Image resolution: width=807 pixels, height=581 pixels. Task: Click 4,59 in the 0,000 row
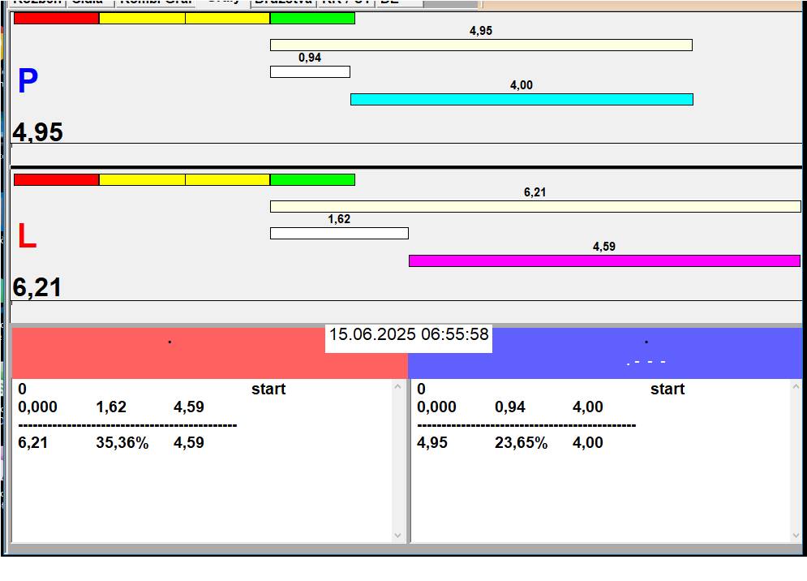point(189,407)
